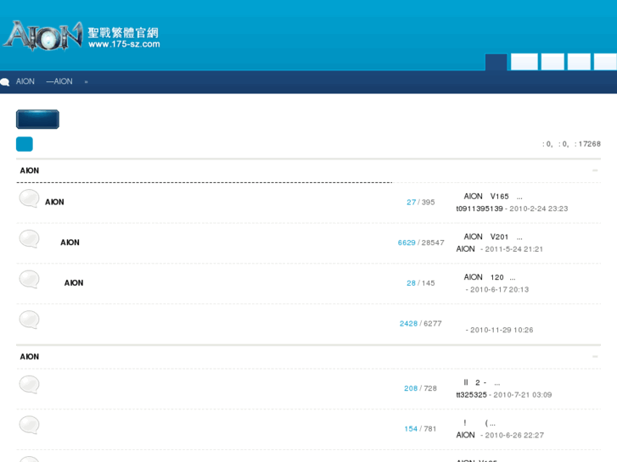This screenshot has height=462, width=617.
Task: Click the small light blue square button
Action: coord(25,144)
